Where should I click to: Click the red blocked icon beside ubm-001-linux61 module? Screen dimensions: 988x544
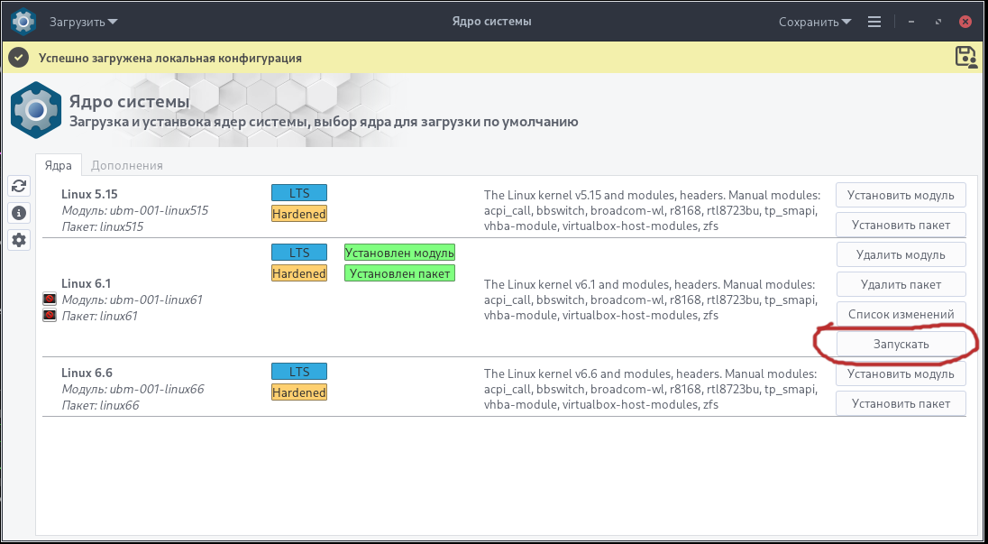pyautogui.click(x=50, y=299)
